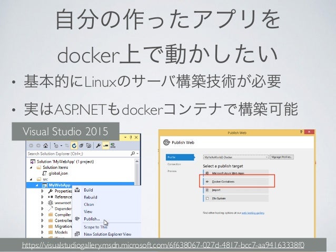
Task: Expand the Compiler folder
Action: coord(43,215)
